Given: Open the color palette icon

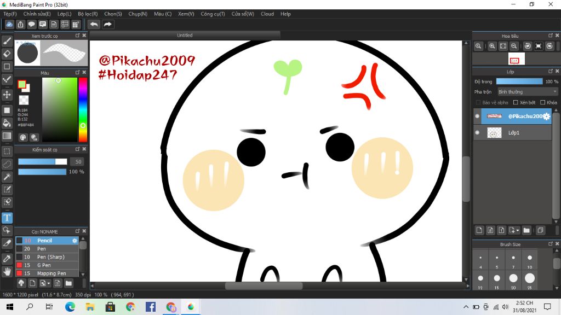Looking at the screenshot, I should pyautogui.click(x=23, y=137).
